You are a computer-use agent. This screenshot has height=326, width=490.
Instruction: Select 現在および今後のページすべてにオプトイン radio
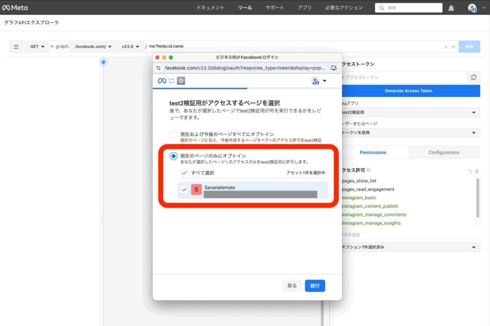pyautogui.click(x=173, y=134)
